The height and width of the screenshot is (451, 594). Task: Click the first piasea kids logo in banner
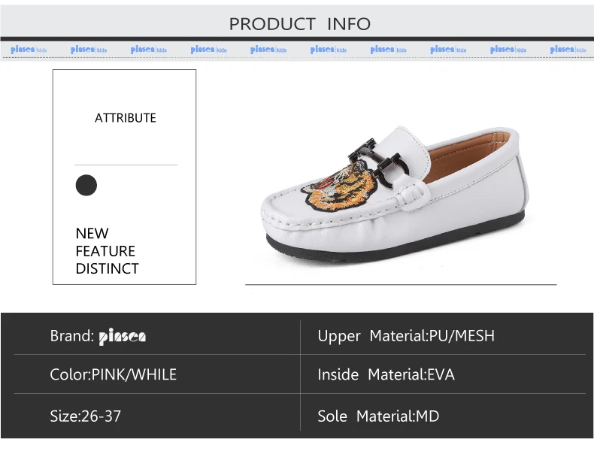tap(29, 50)
